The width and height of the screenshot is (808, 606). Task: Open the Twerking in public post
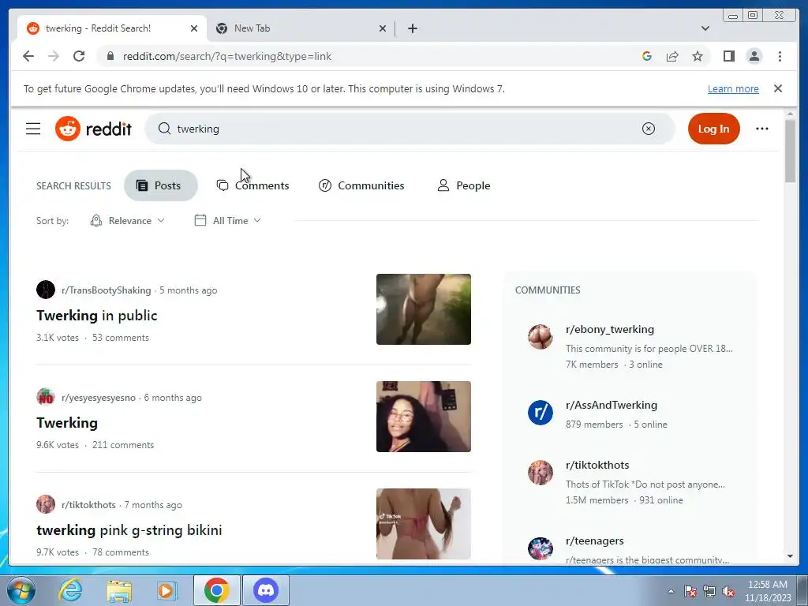click(x=97, y=316)
